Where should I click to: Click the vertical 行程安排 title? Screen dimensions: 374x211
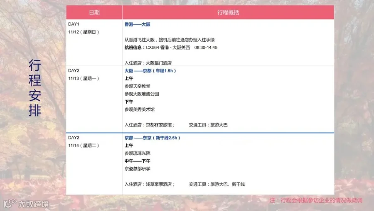(x=35, y=88)
